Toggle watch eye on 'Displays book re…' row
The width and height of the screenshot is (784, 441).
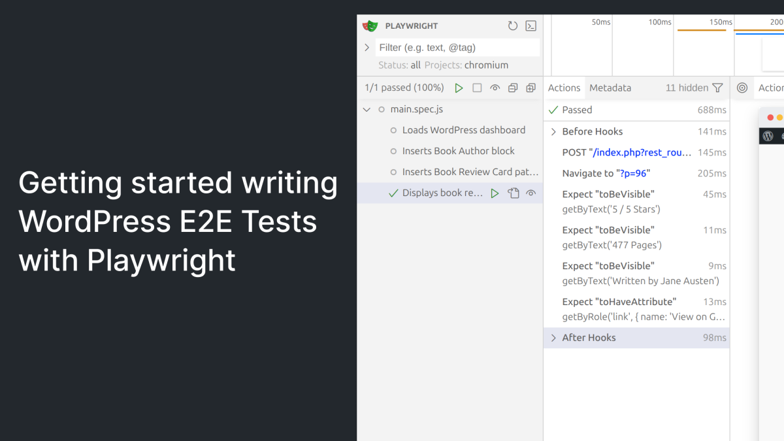(531, 193)
